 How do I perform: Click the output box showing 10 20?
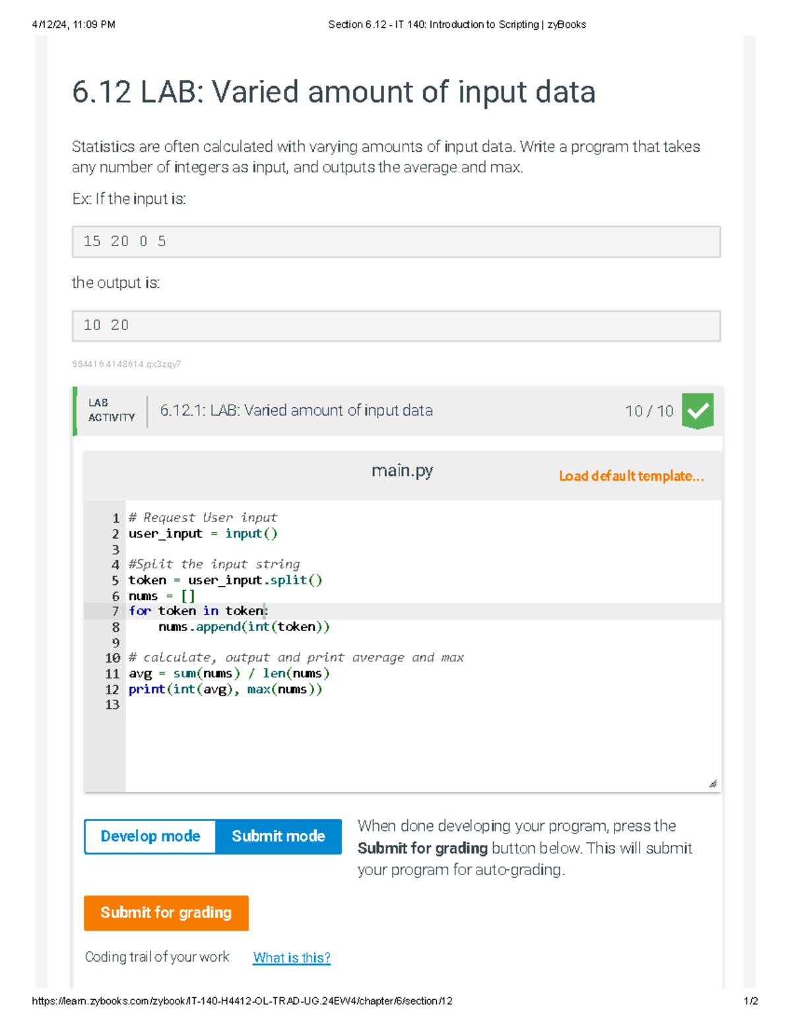396,325
